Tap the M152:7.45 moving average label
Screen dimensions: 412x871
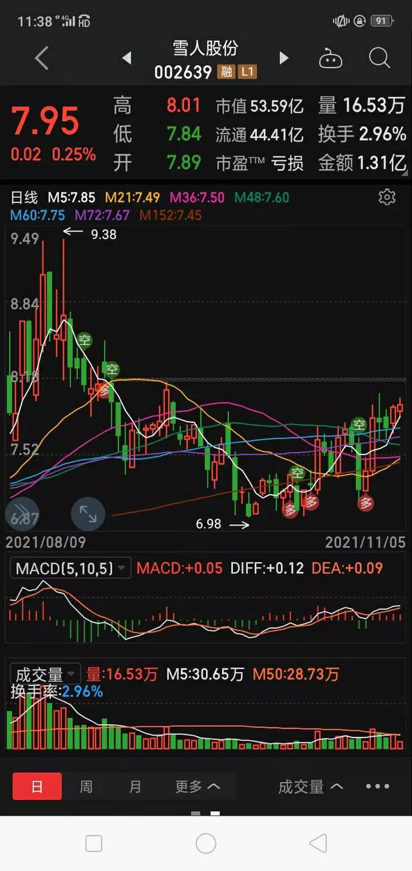tap(171, 215)
